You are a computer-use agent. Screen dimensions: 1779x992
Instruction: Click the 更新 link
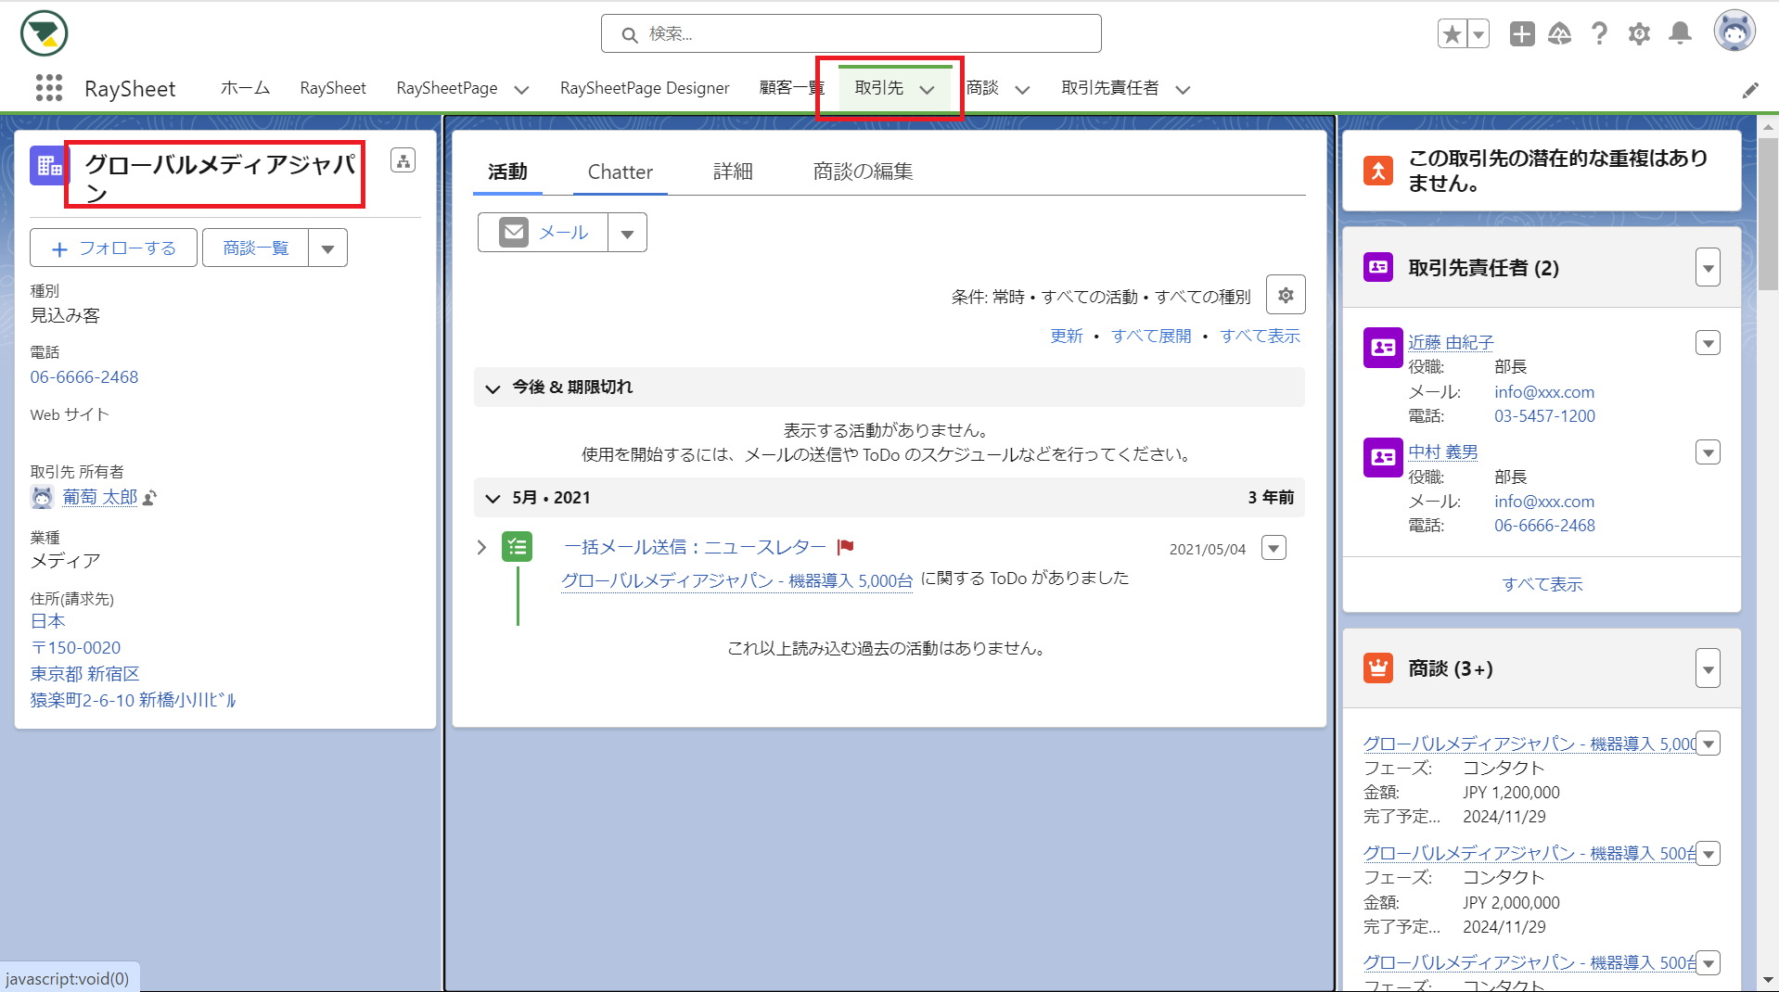click(1066, 336)
